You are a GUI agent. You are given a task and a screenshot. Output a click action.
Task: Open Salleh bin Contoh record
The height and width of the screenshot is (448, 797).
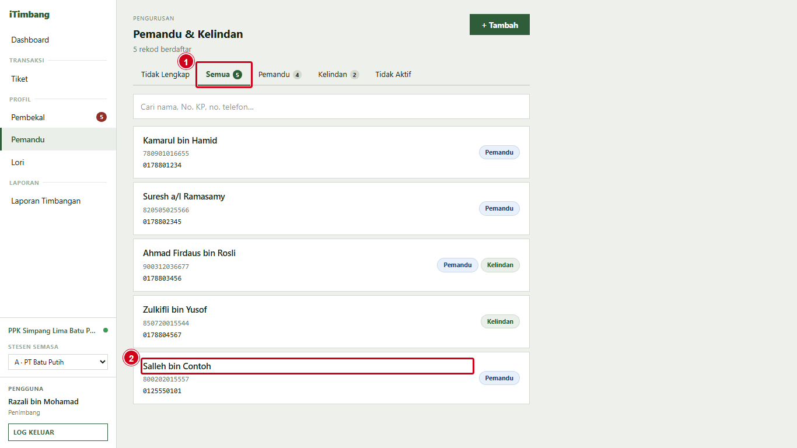(331, 378)
